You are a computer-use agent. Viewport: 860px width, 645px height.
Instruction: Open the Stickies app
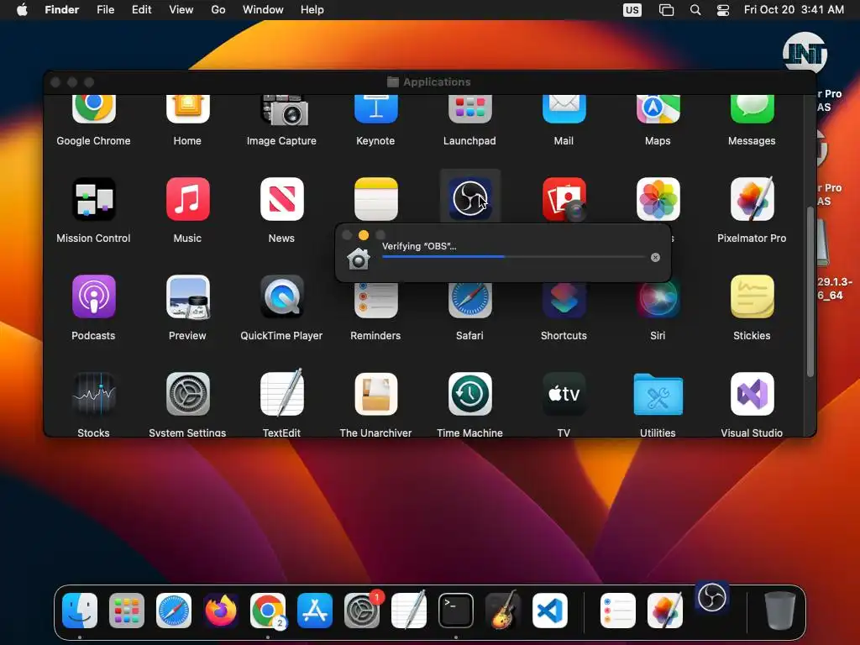pos(752,296)
